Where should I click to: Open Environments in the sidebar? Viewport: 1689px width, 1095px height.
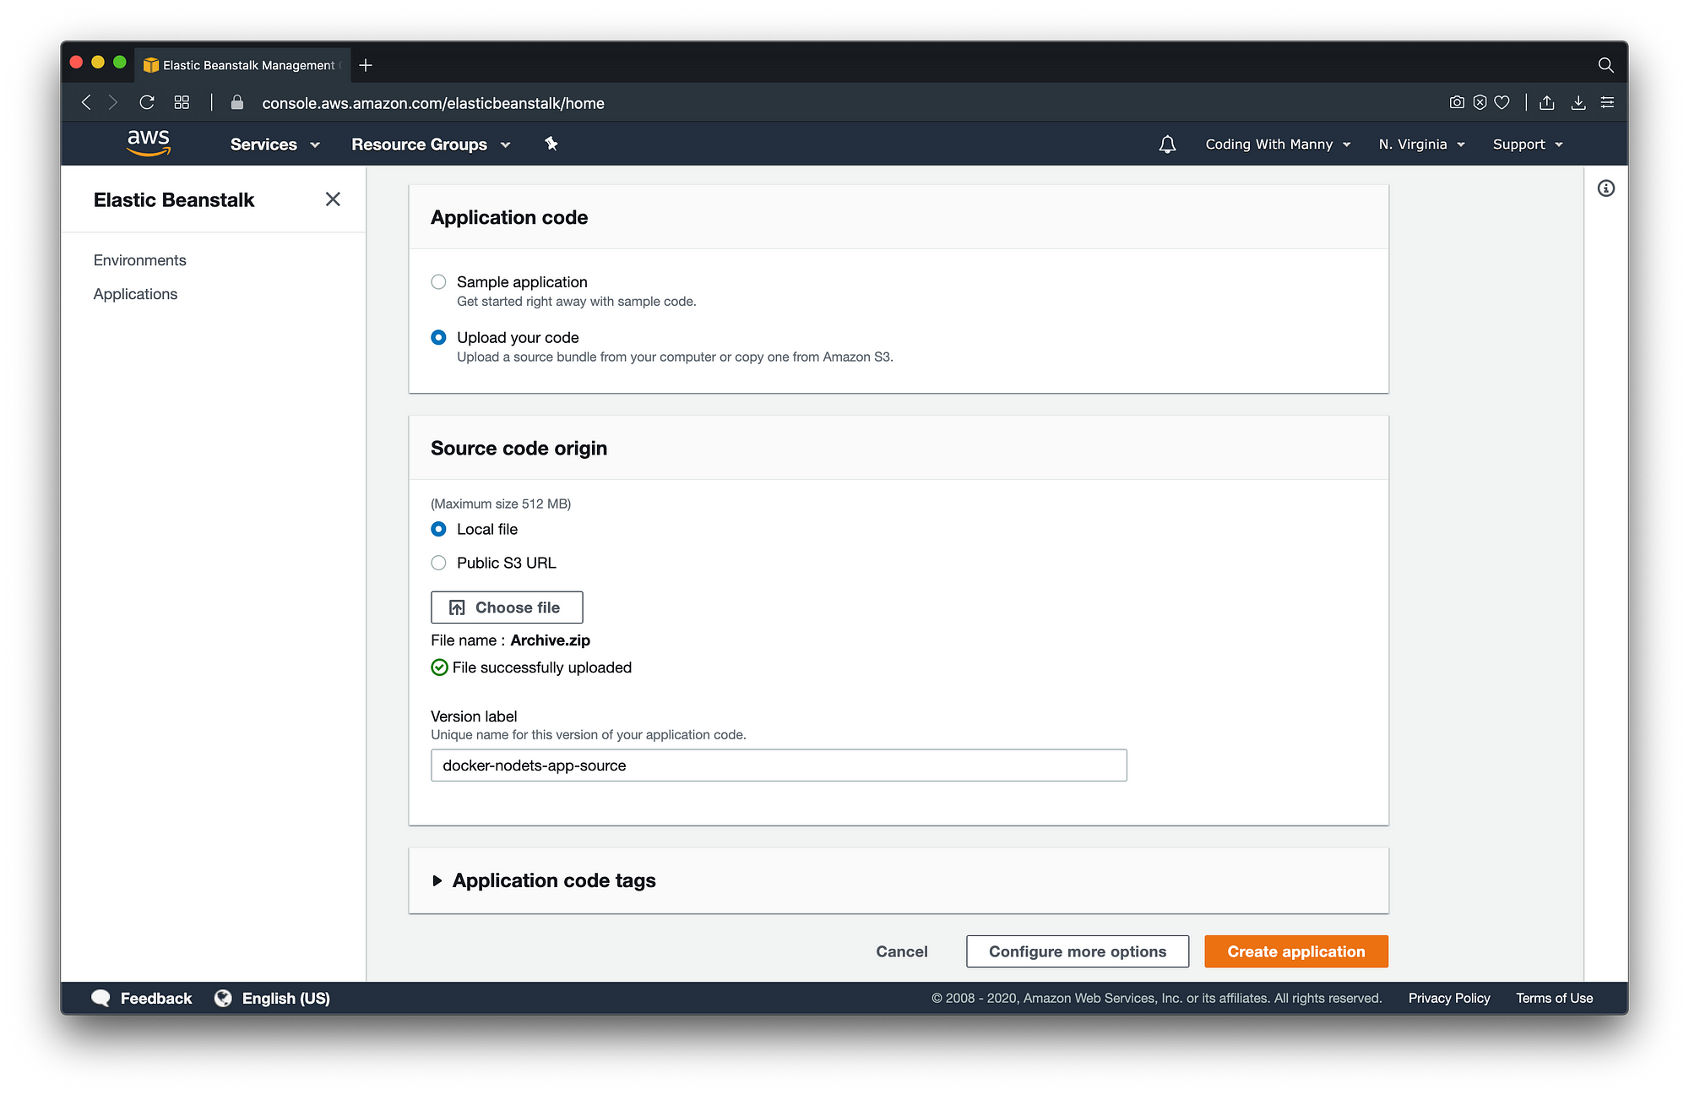click(139, 260)
